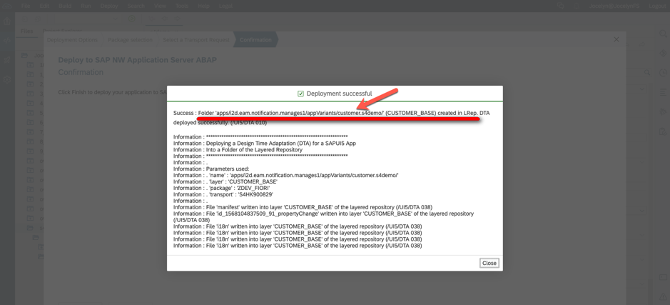670x305 pixels.
Task: Open Preferences gear in left sidebar
Action: [7, 79]
